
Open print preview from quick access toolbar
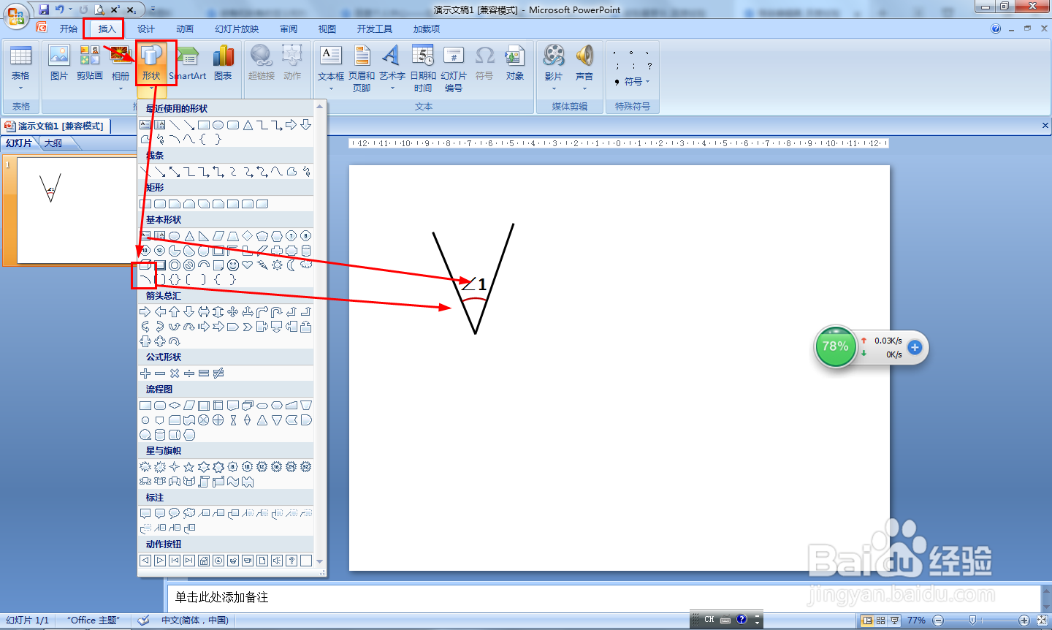pyautogui.click(x=99, y=10)
